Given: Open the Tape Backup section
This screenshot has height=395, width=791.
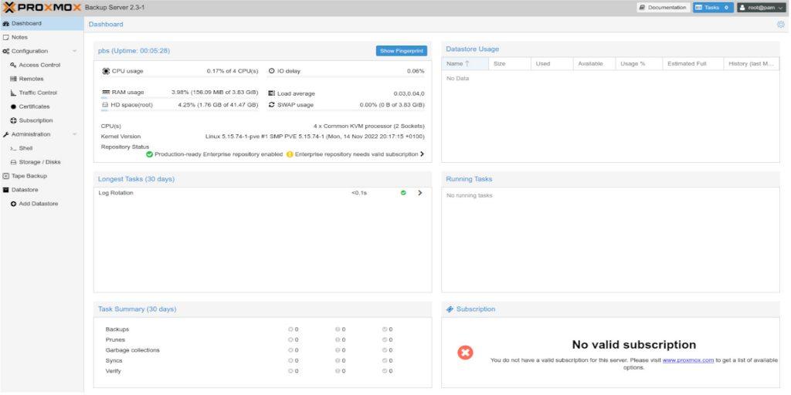Looking at the screenshot, I should point(29,176).
